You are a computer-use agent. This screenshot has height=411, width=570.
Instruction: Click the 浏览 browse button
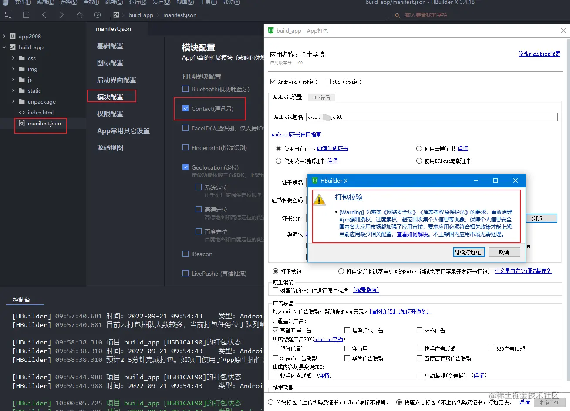pos(542,218)
